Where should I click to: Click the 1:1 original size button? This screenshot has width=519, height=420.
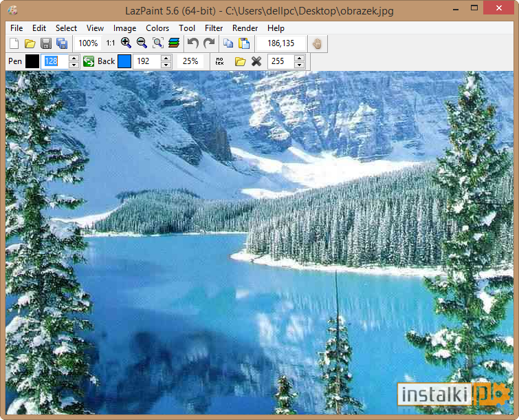pos(111,43)
